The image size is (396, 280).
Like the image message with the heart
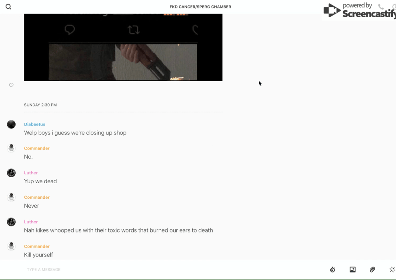click(x=11, y=85)
